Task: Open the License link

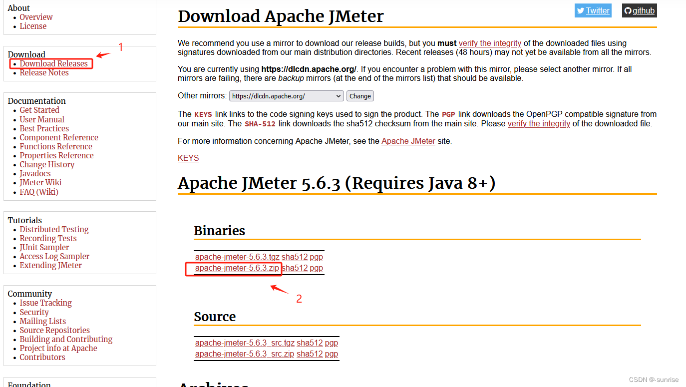Action: pos(33,26)
